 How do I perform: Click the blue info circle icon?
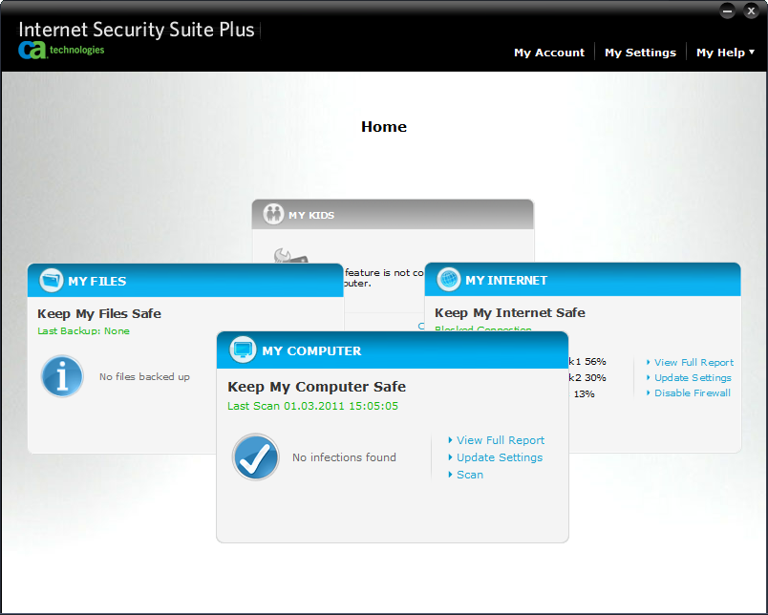pyautogui.click(x=62, y=376)
